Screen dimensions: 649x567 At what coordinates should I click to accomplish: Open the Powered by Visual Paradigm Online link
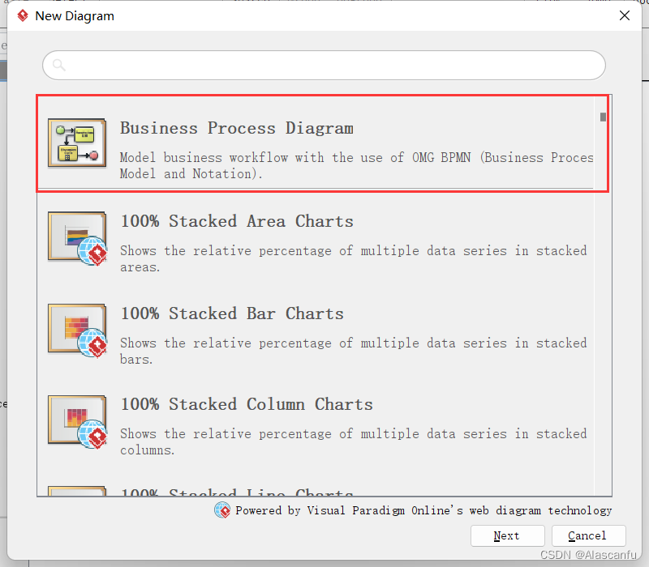(x=423, y=511)
